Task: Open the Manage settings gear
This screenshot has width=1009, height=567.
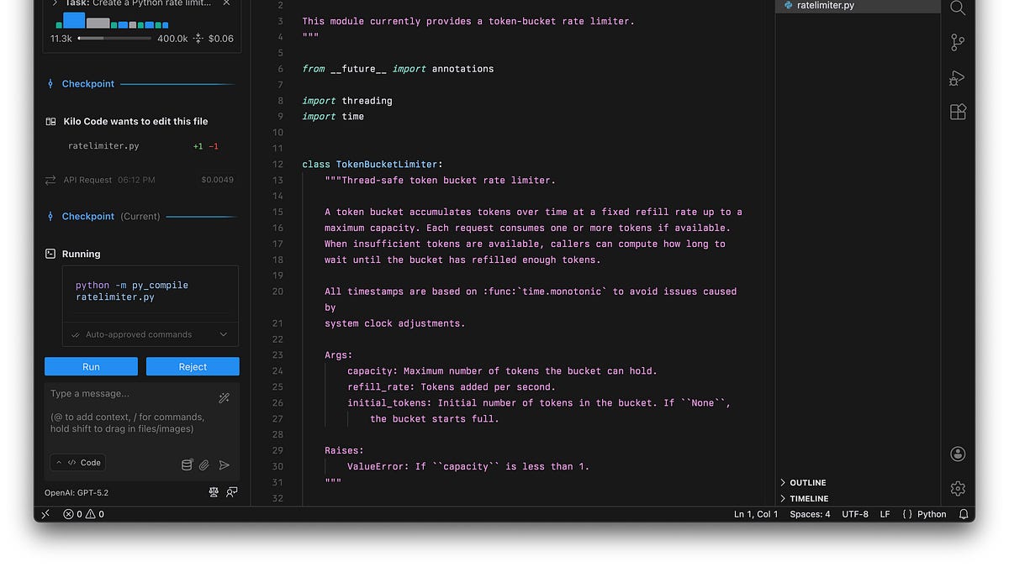Action: coord(957,488)
